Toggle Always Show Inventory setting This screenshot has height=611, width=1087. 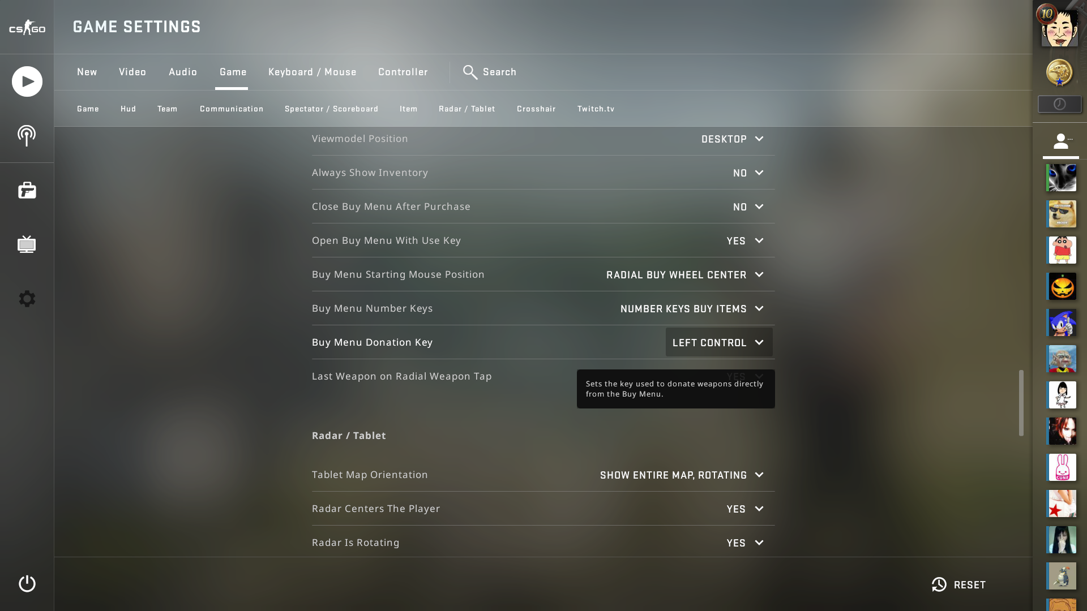(747, 173)
